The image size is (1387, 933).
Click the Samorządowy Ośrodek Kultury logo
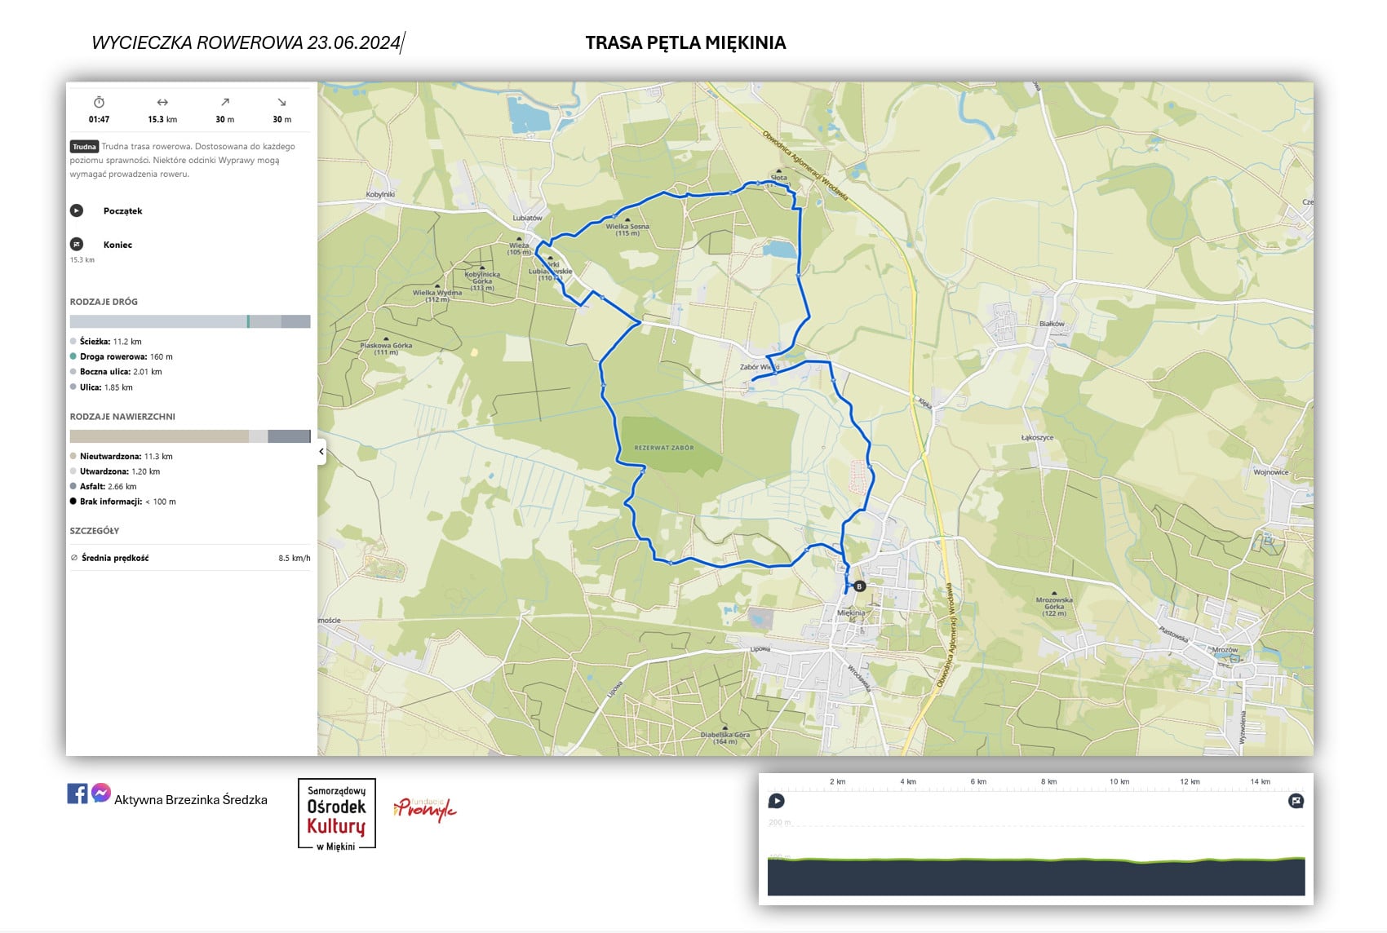(x=336, y=815)
